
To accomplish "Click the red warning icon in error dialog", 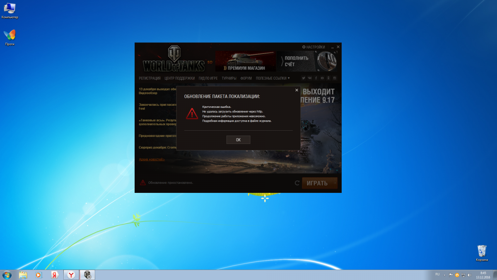I will tap(192, 113).
